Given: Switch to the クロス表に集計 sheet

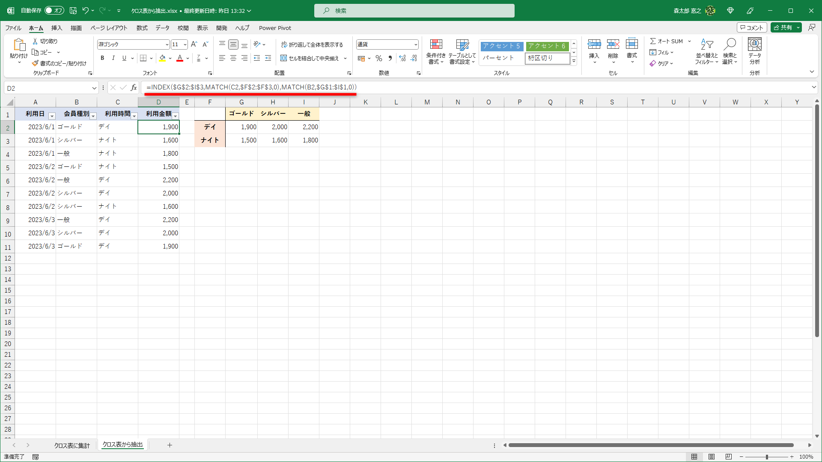Looking at the screenshot, I should point(71,445).
